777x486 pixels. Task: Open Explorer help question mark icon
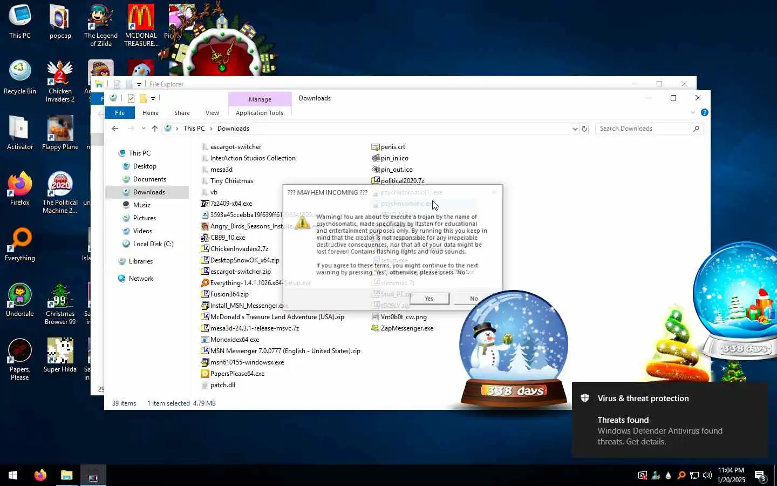pos(704,112)
